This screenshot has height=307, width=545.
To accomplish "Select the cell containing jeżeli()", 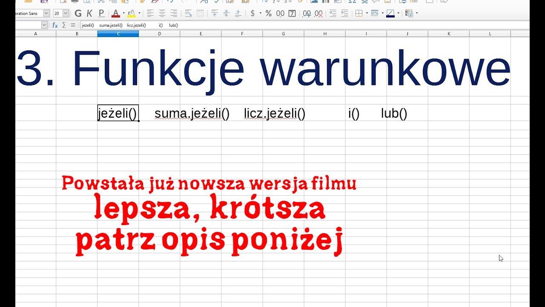I will [x=118, y=113].
